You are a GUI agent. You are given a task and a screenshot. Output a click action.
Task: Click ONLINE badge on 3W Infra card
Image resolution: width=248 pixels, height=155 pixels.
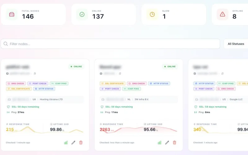pyautogui.click(x=170, y=67)
